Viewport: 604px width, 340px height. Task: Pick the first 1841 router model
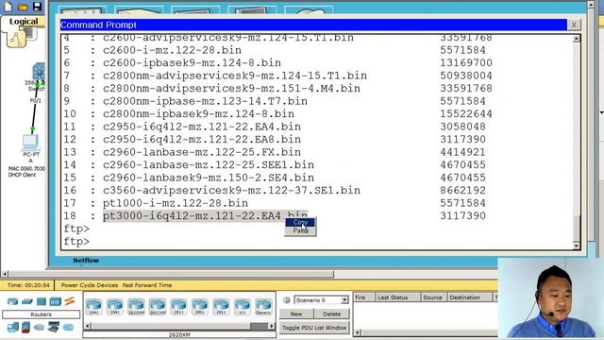(x=94, y=306)
